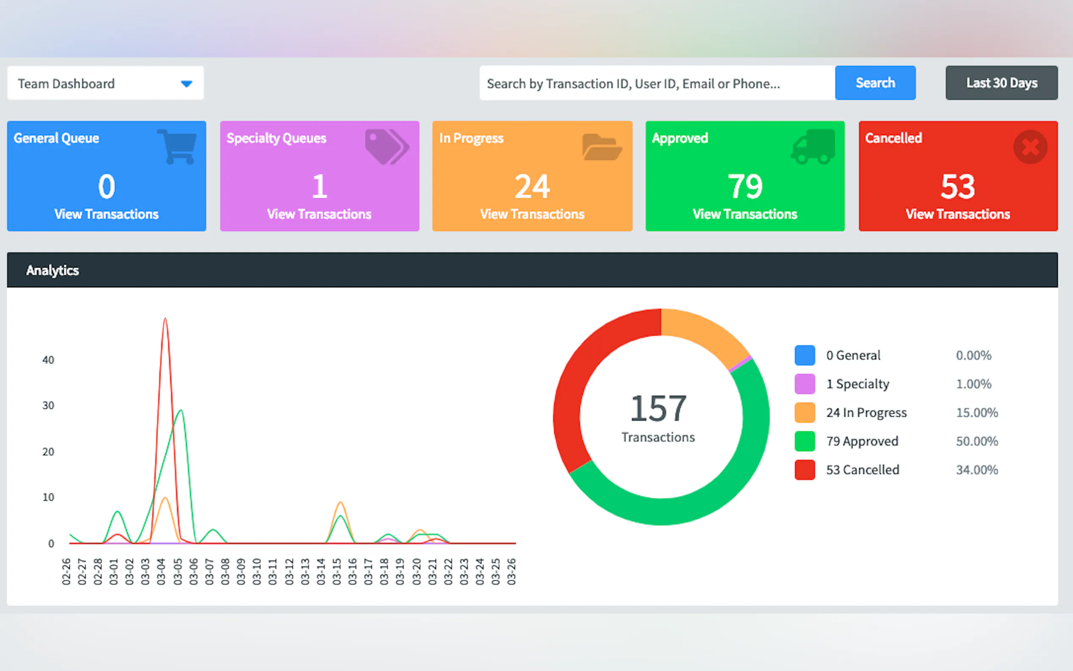Click the Approved delivery truck icon
The image size is (1073, 671).
[x=813, y=147]
